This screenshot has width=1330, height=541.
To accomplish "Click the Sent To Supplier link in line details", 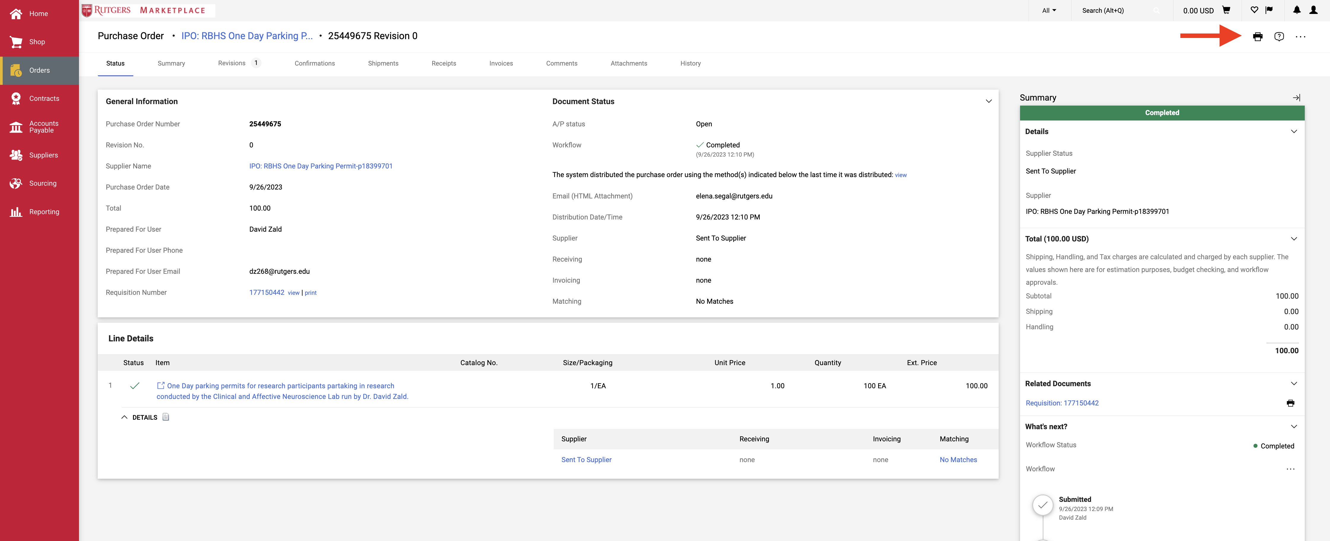I will tap(586, 459).
